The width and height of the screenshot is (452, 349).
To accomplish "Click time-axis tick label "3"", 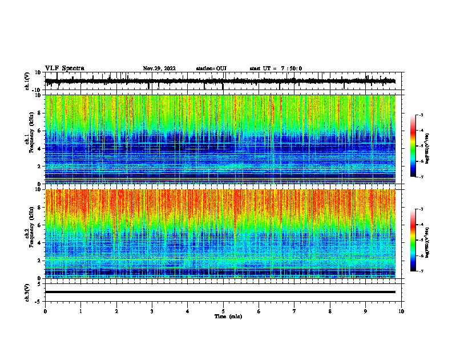I will click(152, 311).
